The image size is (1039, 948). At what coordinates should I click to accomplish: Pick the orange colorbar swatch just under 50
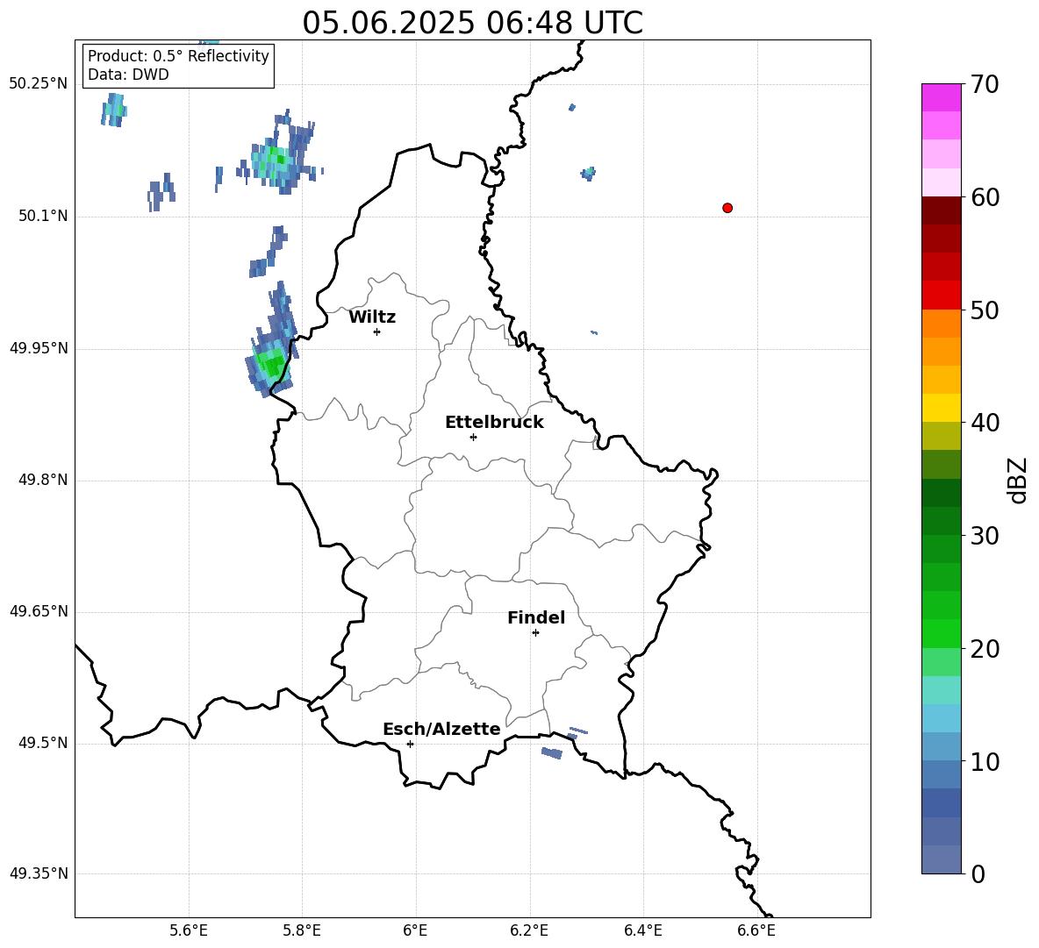click(941, 323)
